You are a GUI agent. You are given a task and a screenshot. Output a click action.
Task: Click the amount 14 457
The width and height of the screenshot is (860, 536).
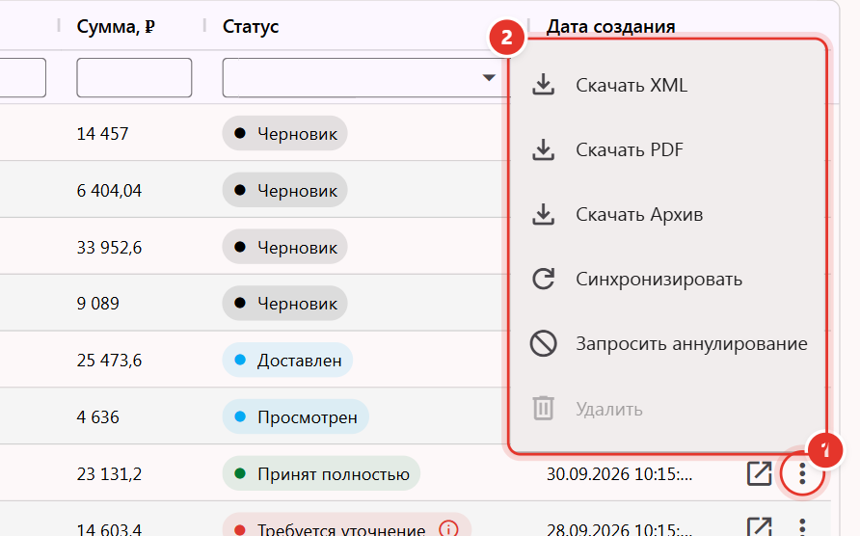[x=102, y=133]
